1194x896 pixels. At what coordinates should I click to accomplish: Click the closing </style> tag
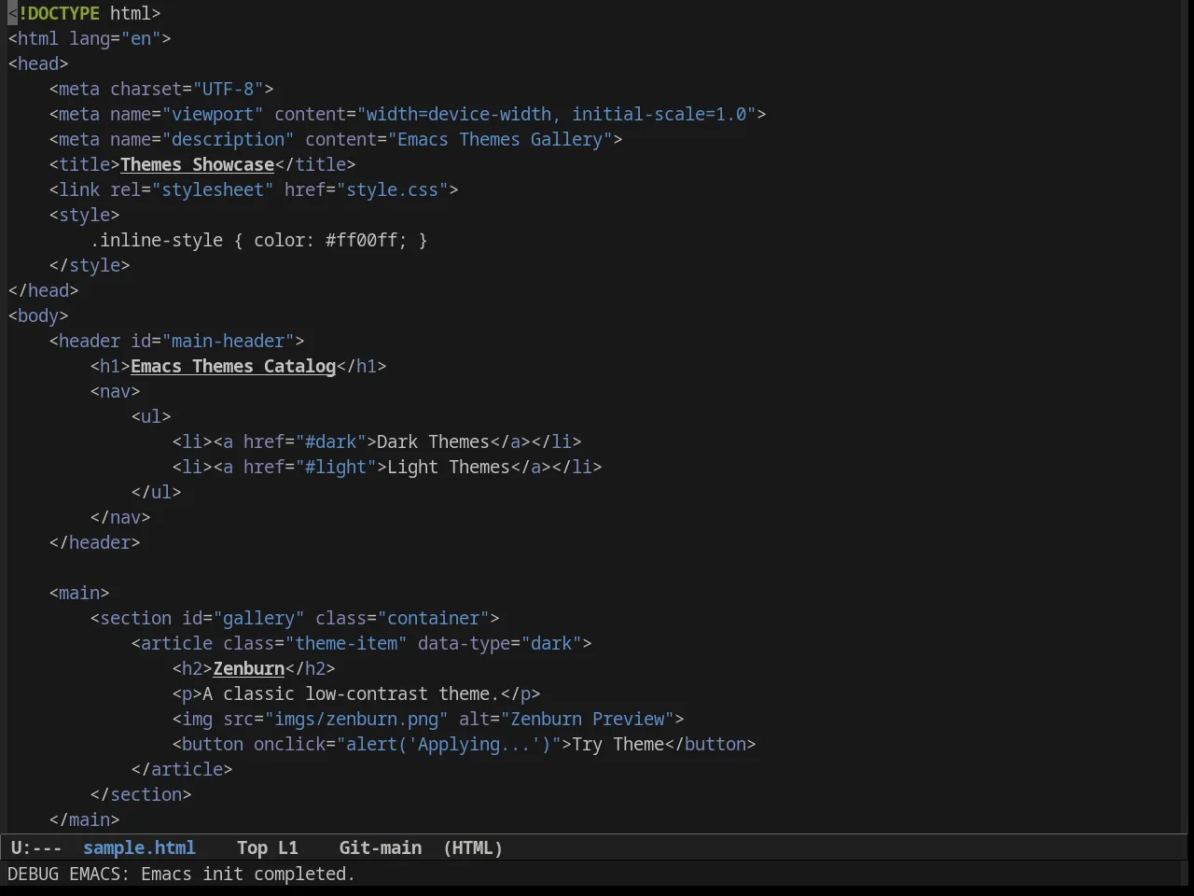tap(90, 265)
